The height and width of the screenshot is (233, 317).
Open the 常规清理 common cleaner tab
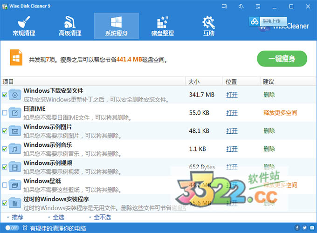pos(24,26)
